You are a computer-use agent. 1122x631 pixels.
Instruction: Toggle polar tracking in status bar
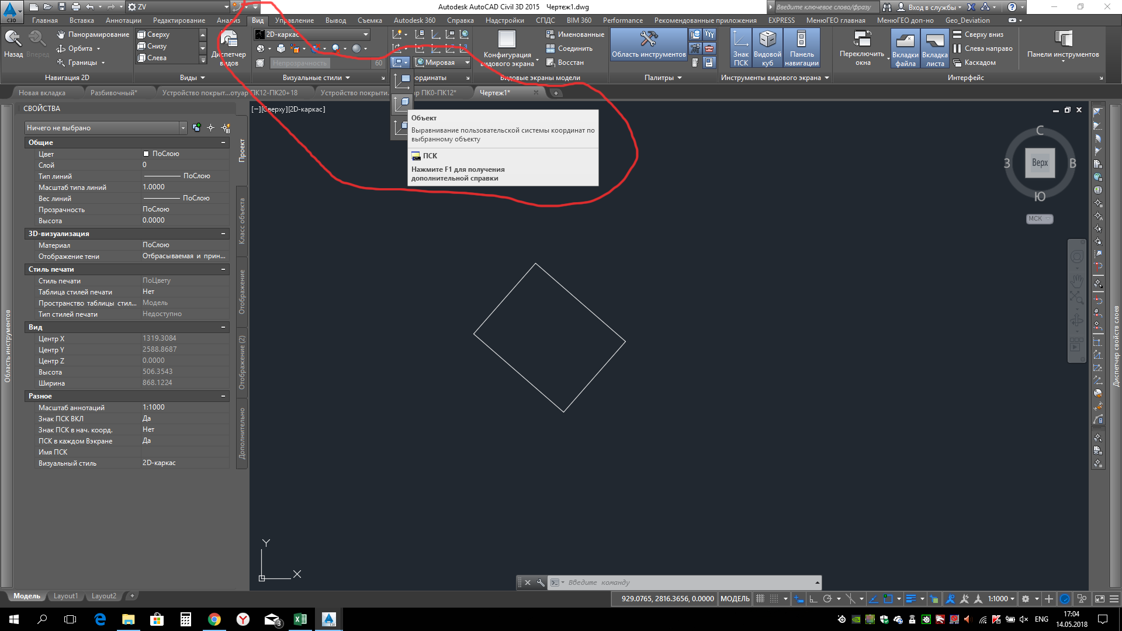click(827, 599)
